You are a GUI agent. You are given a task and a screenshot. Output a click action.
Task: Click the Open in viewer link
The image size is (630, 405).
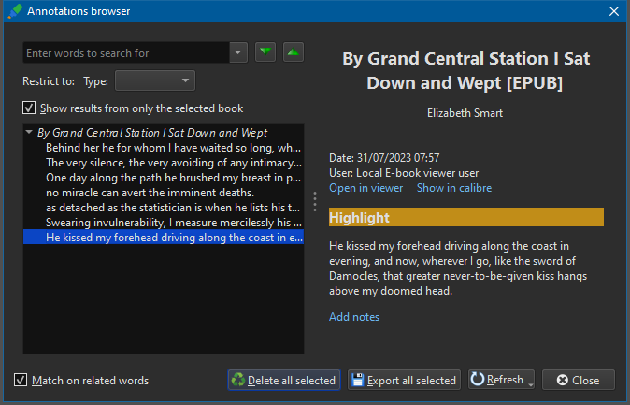(366, 188)
